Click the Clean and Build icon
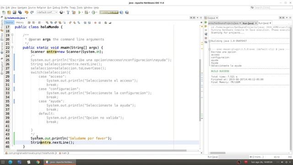The width and height of the screenshot is (293, 165). click(x=74, y=12)
